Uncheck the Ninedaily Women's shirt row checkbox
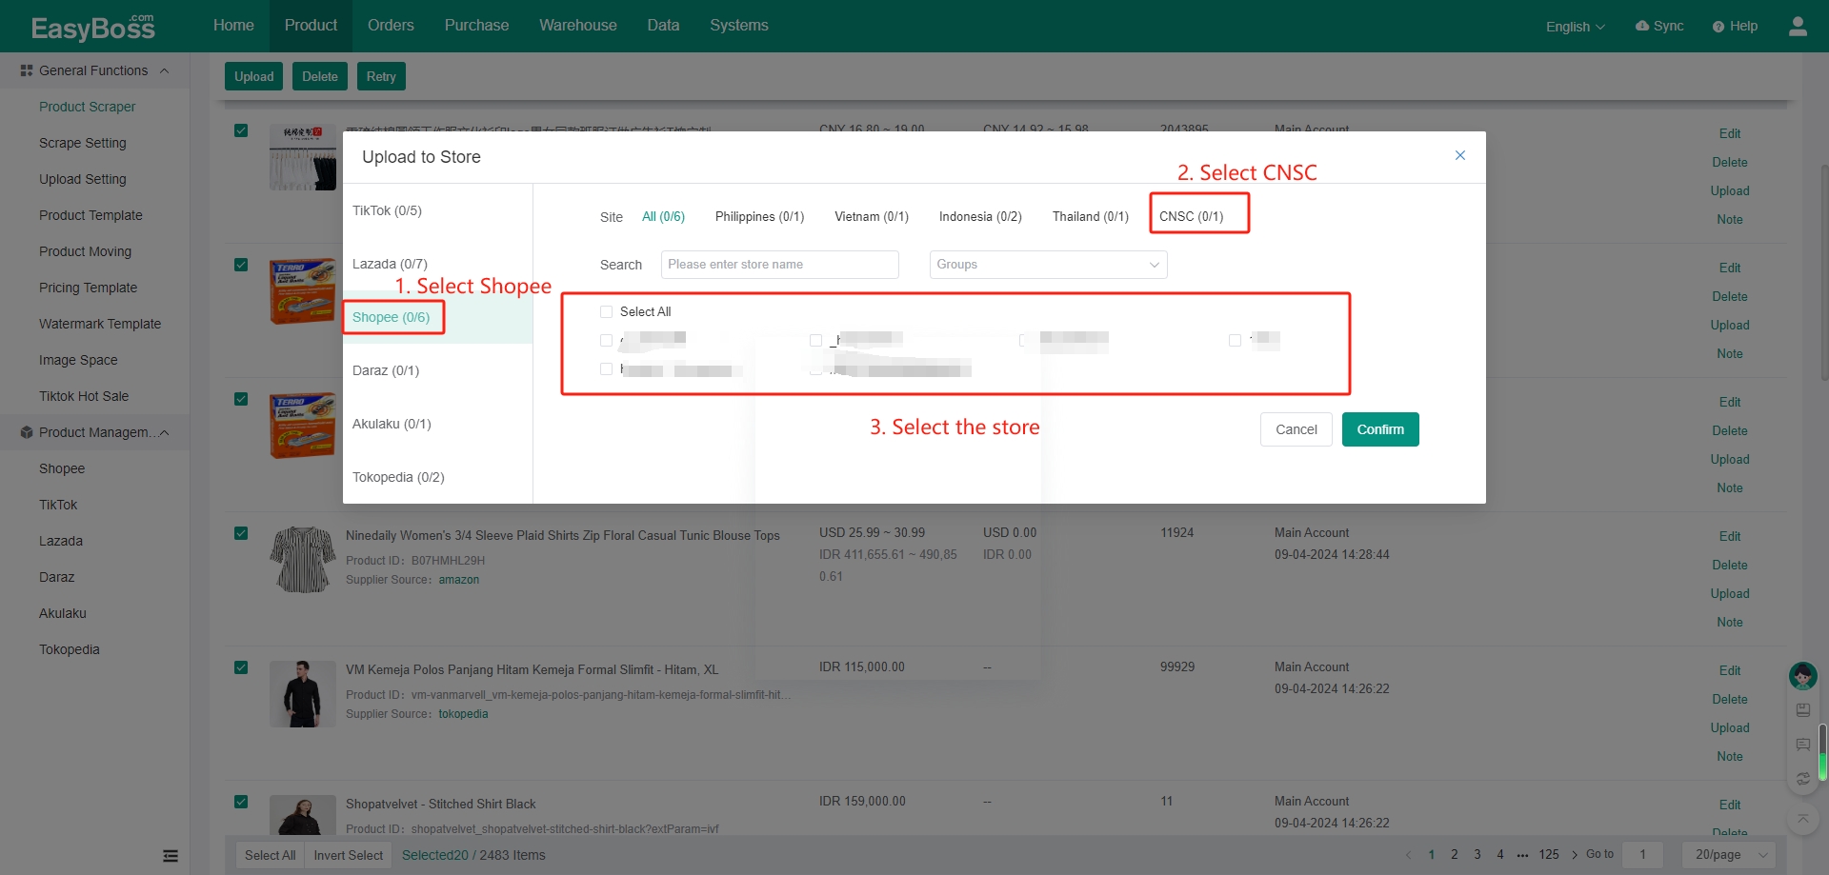The width and height of the screenshot is (1829, 875). [241, 533]
